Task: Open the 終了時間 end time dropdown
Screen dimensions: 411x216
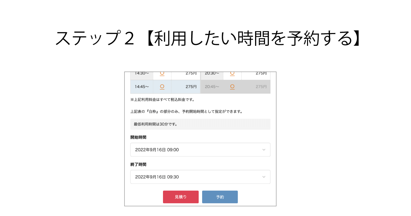Action: click(x=200, y=177)
